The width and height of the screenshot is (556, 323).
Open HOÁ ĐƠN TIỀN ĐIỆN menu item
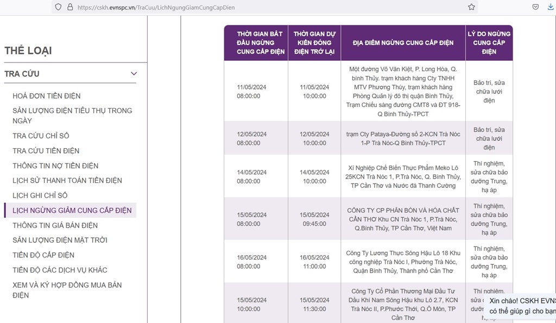pyautogui.click(x=47, y=96)
